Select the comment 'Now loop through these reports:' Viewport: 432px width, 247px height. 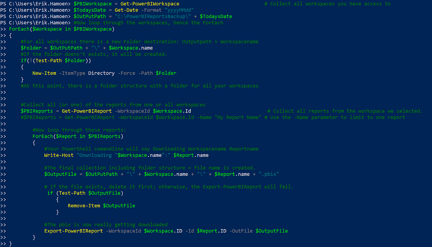(79, 130)
